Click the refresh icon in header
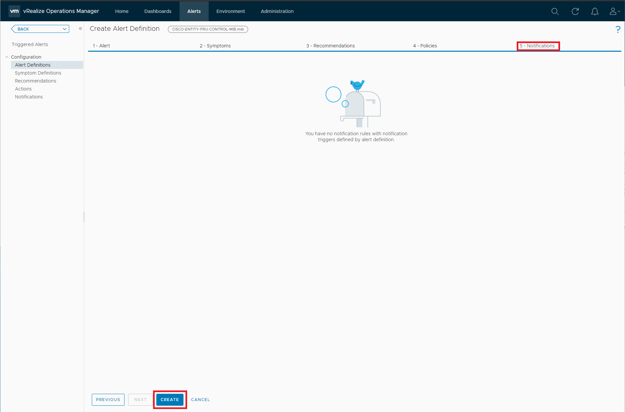 click(575, 12)
